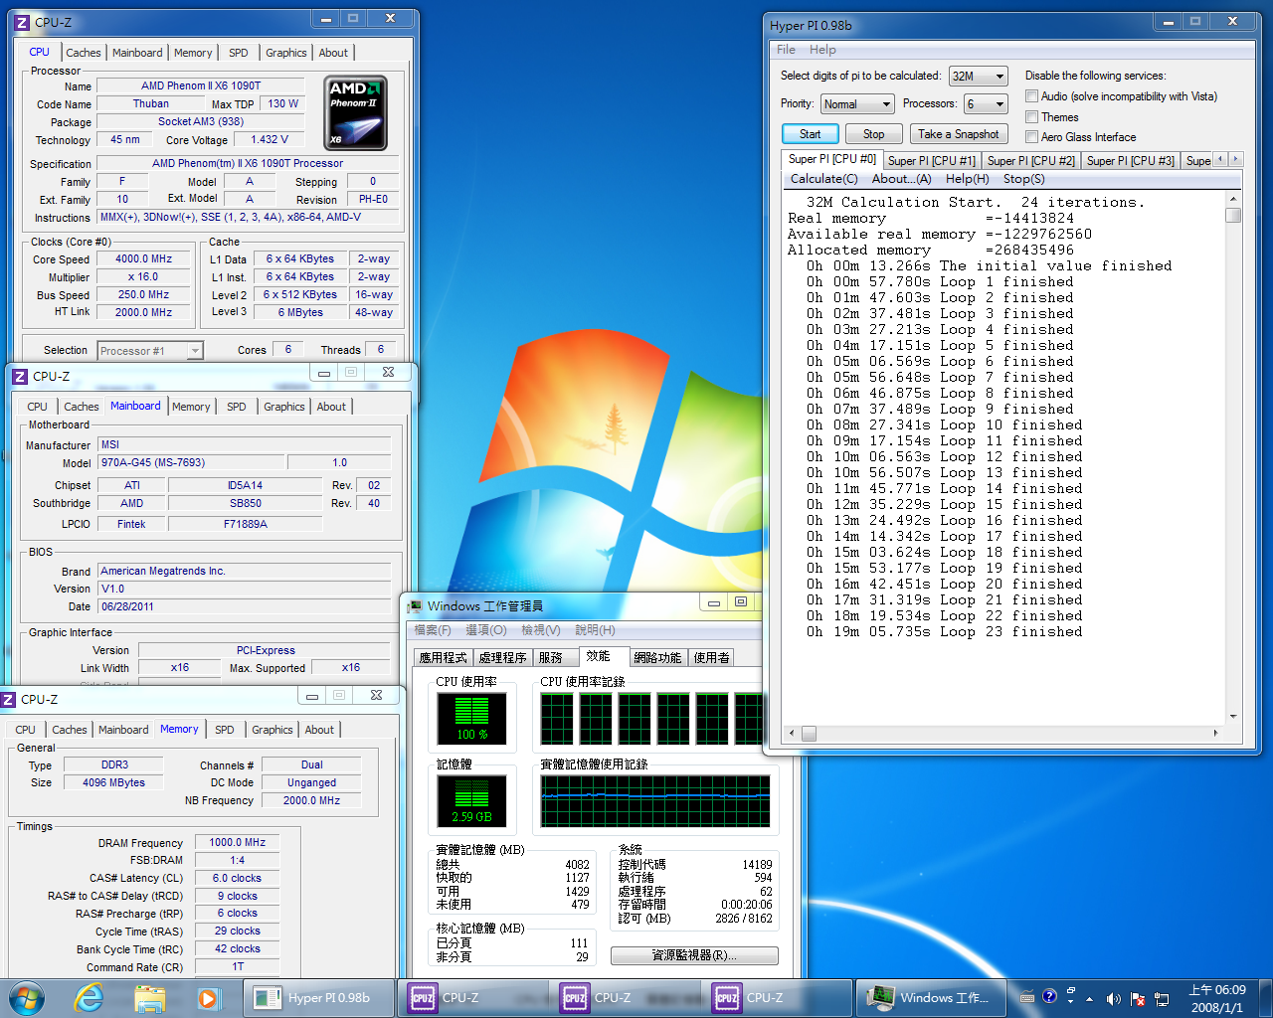The width and height of the screenshot is (1273, 1018).
Task: Select Caches tab in top CPU-Z window
Action: click(84, 53)
